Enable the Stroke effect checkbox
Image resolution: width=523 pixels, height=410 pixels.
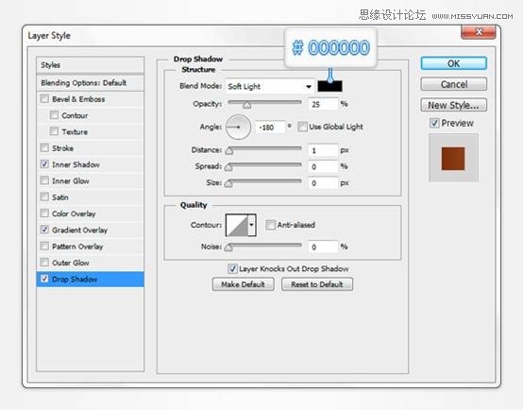coord(44,148)
